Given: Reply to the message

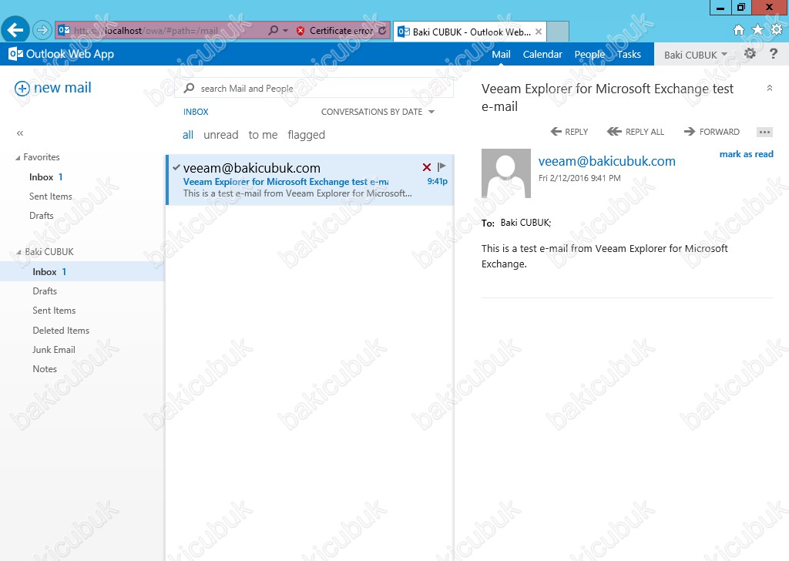Looking at the screenshot, I should click(569, 132).
